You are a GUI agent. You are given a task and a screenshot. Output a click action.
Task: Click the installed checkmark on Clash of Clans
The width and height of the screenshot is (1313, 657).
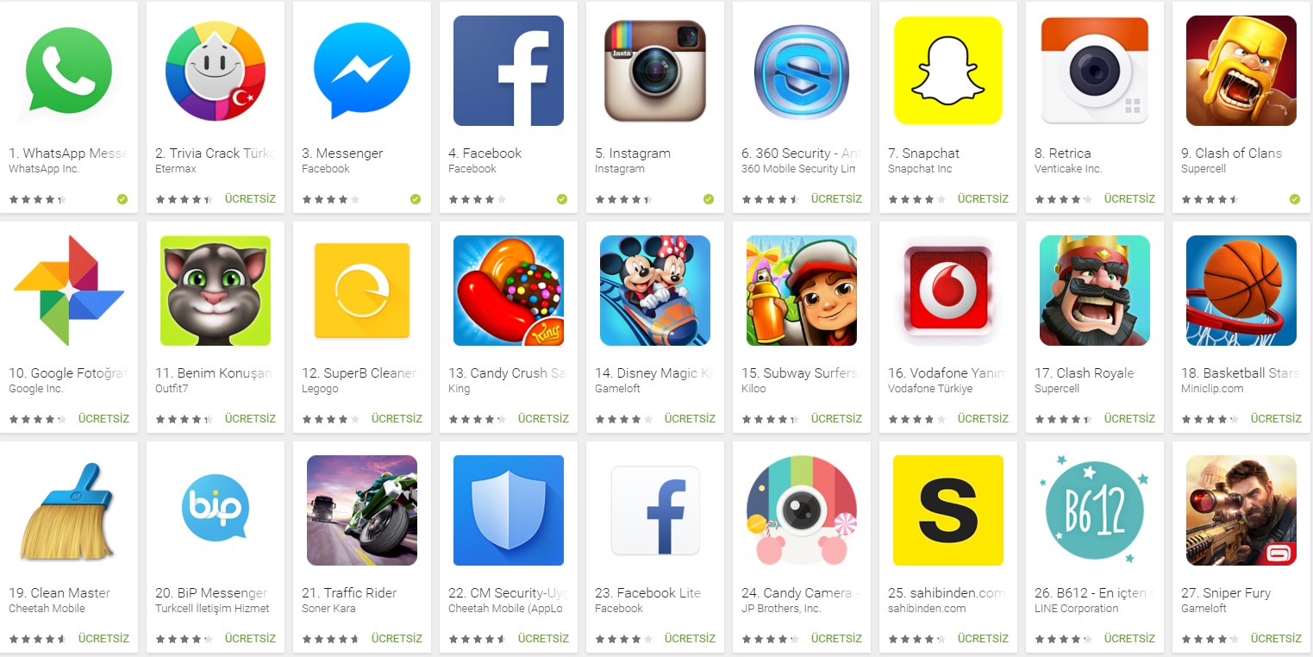[1295, 199]
